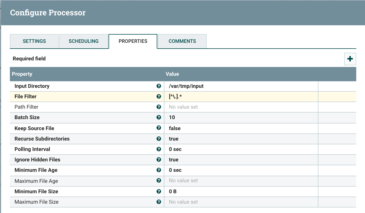Switch to the Settings tab
This screenshot has width=365, height=213.
pyautogui.click(x=34, y=41)
